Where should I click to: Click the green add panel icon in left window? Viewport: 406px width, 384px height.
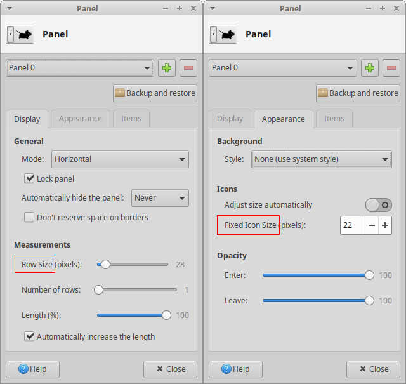point(167,68)
